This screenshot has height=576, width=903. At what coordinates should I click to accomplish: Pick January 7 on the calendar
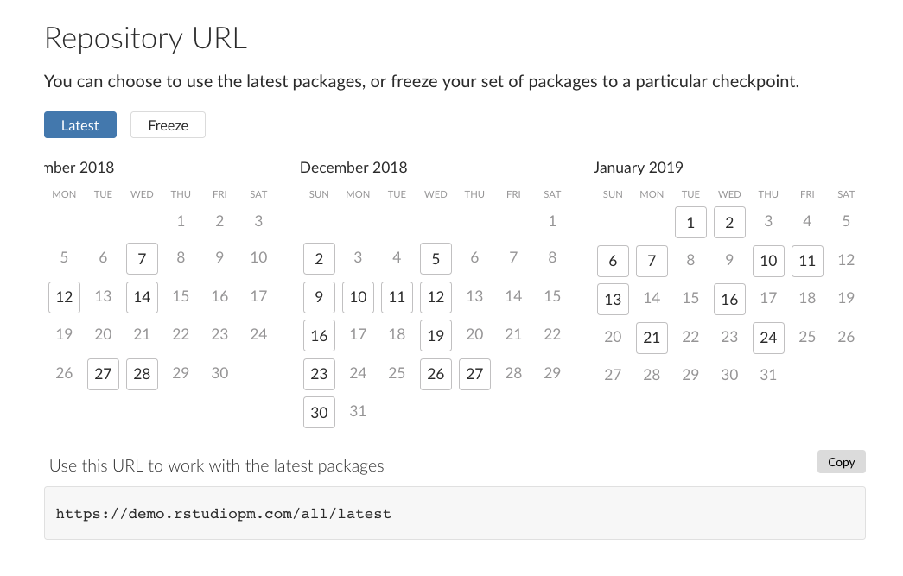(652, 261)
